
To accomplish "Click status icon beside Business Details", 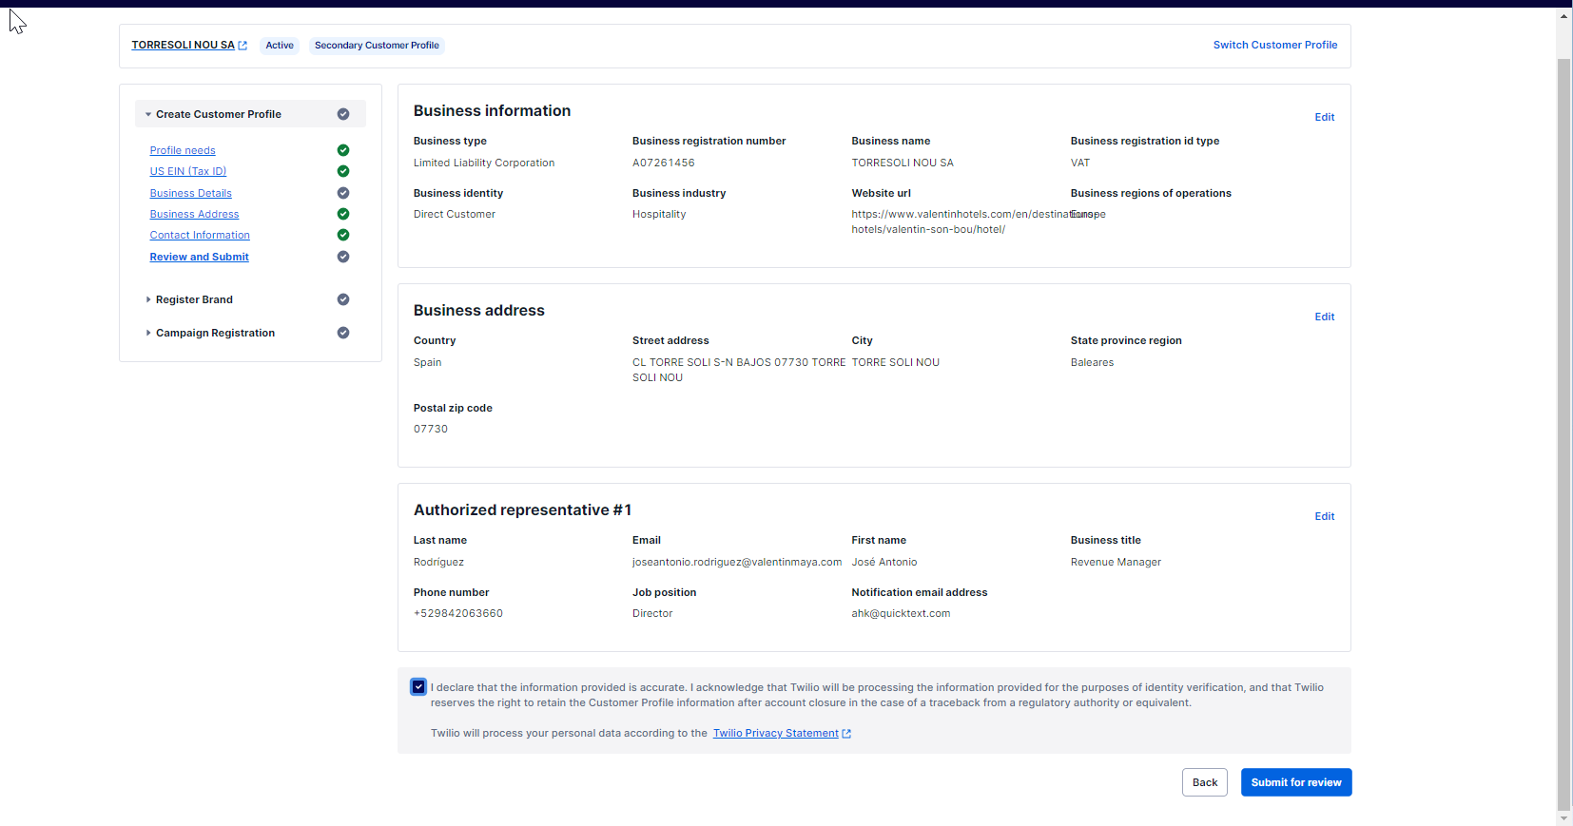I will click(343, 193).
